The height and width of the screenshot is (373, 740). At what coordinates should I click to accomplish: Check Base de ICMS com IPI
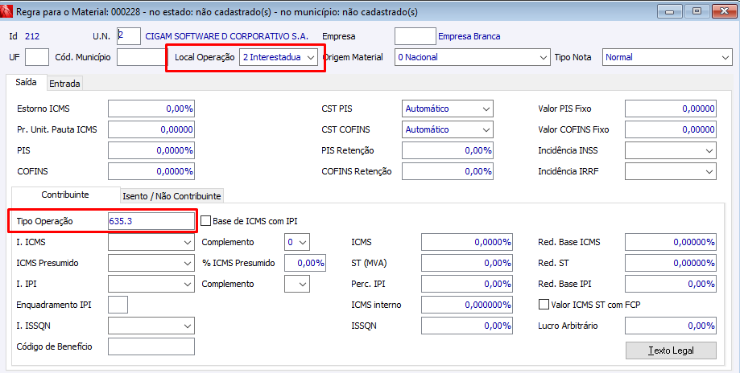coord(205,221)
